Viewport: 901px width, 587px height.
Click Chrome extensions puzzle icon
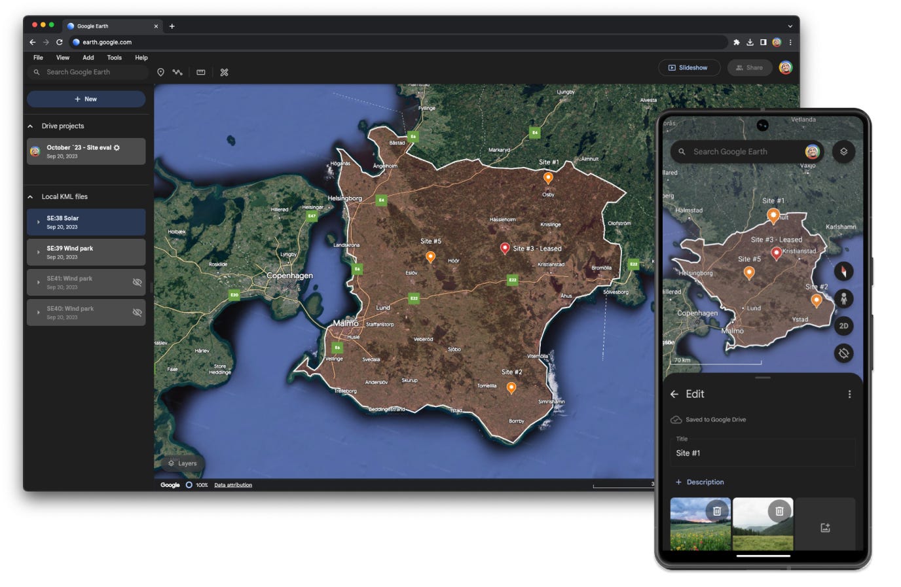coord(737,42)
